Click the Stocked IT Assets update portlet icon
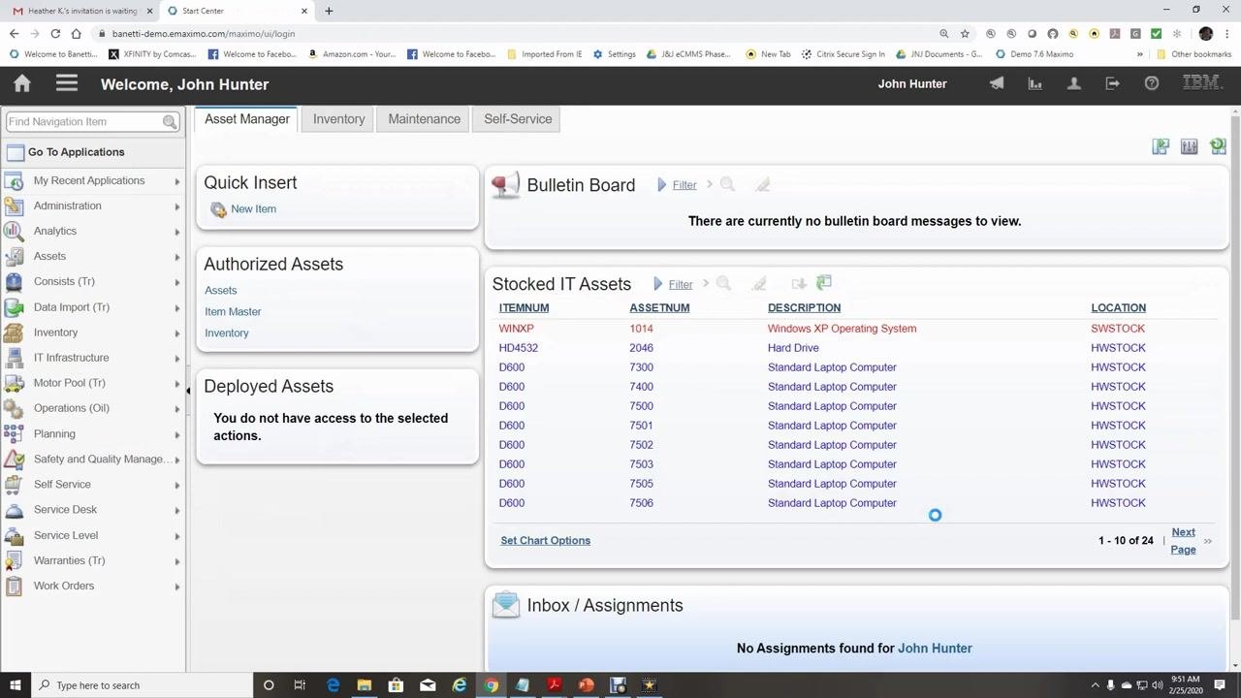 824,283
